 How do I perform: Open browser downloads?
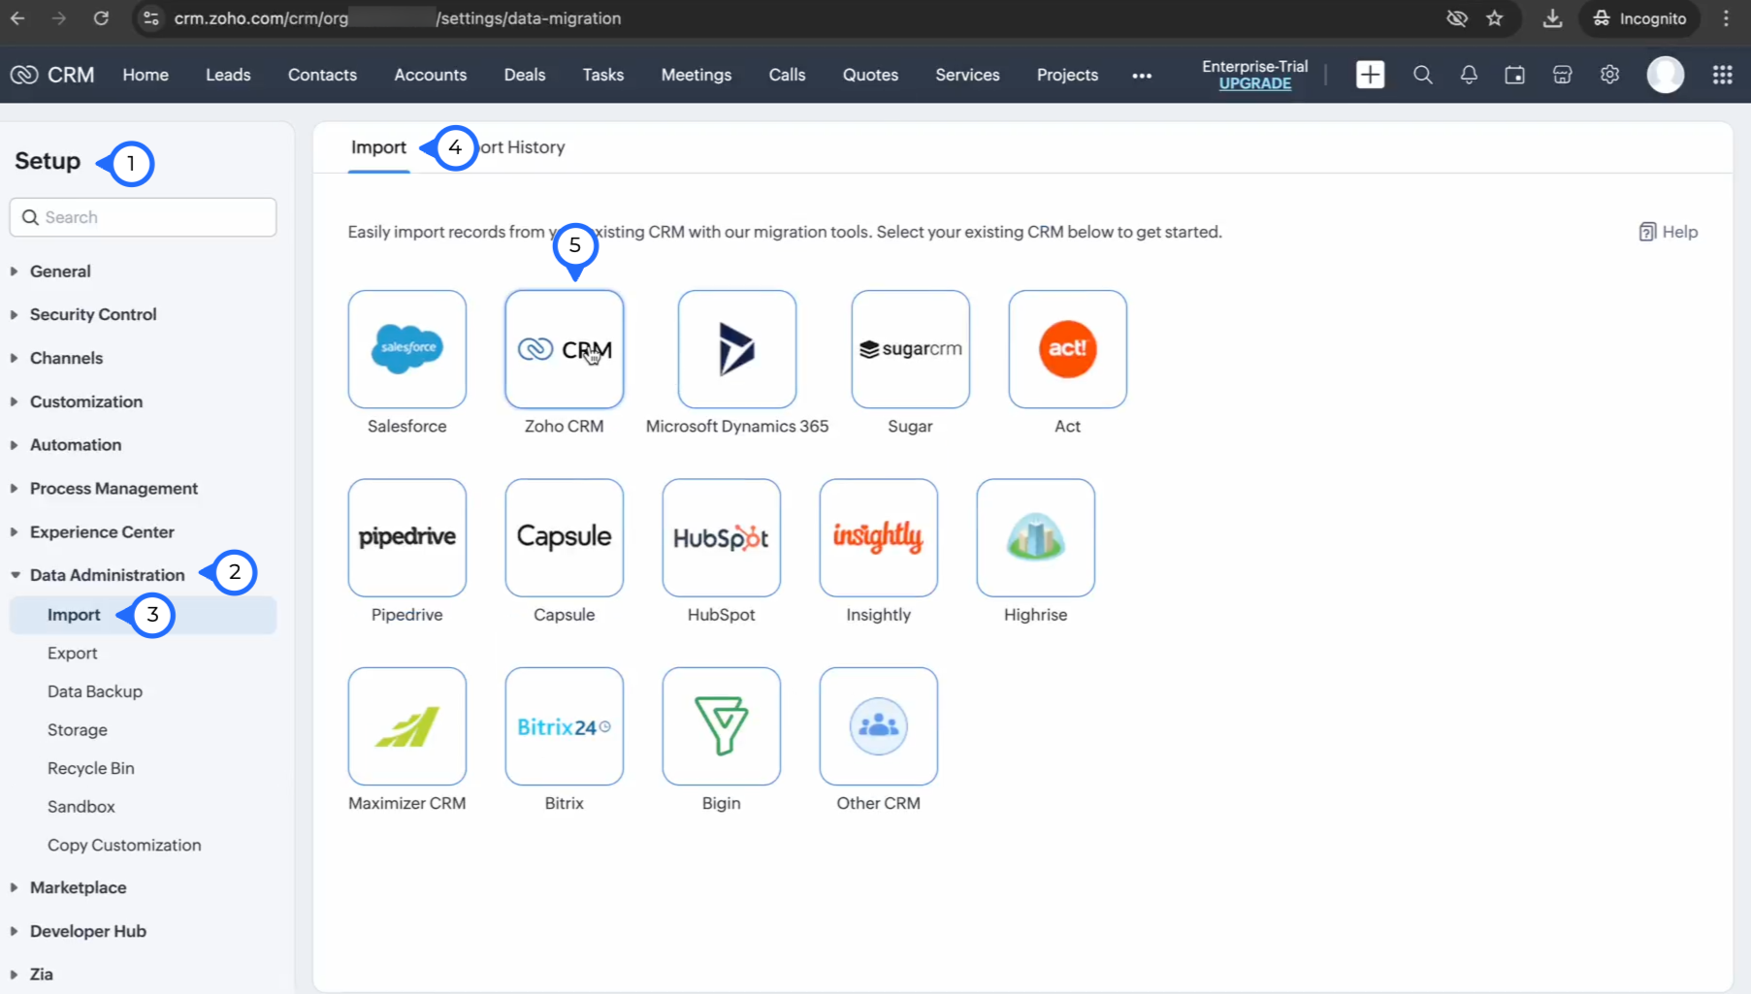pyautogui.click(x=1552, y=18)
